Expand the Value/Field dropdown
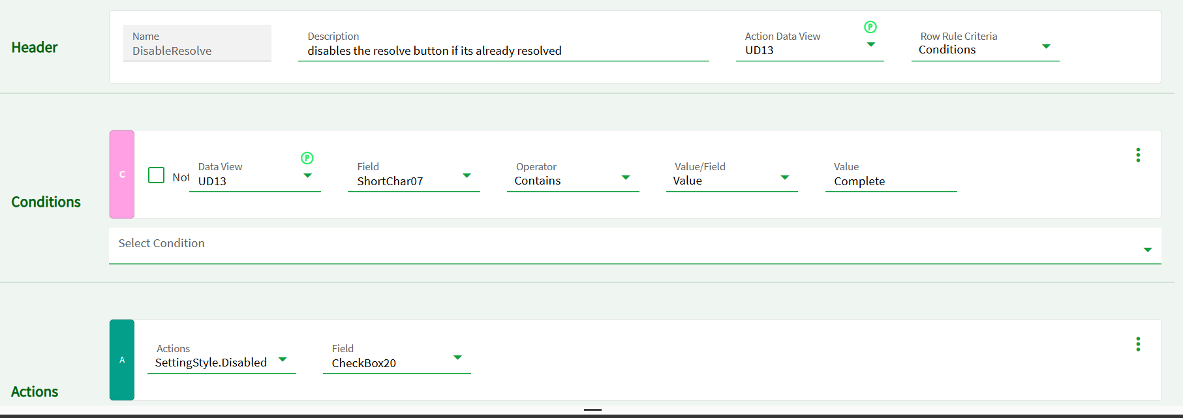The image size is (1183, 418). click(x=785, y=178)
